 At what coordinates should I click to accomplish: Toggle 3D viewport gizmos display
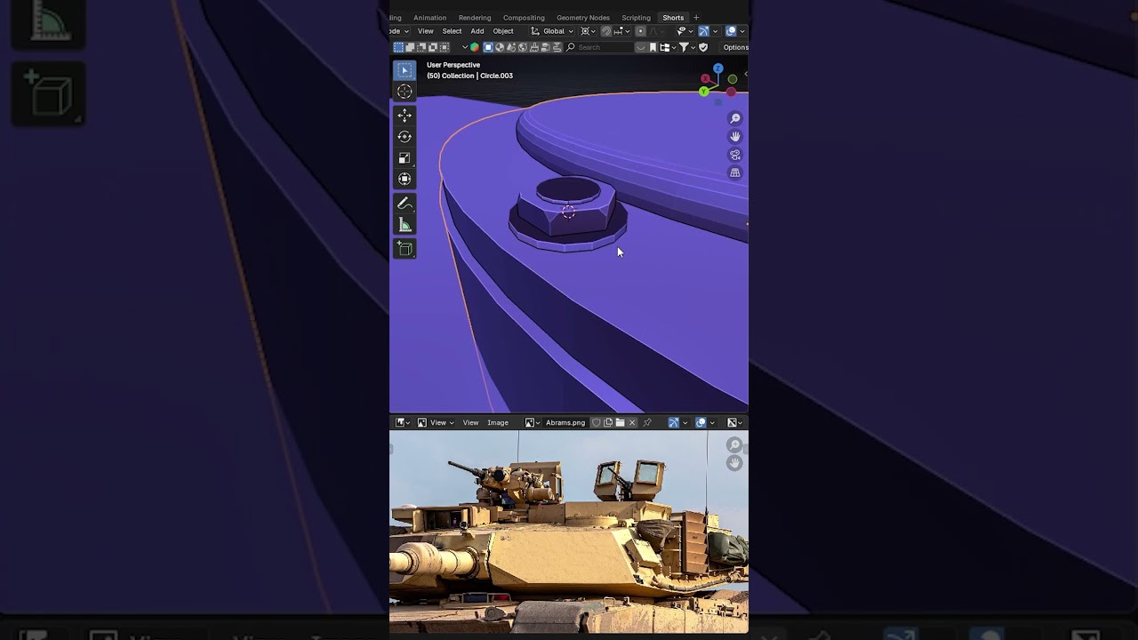(x=703, y=31)
